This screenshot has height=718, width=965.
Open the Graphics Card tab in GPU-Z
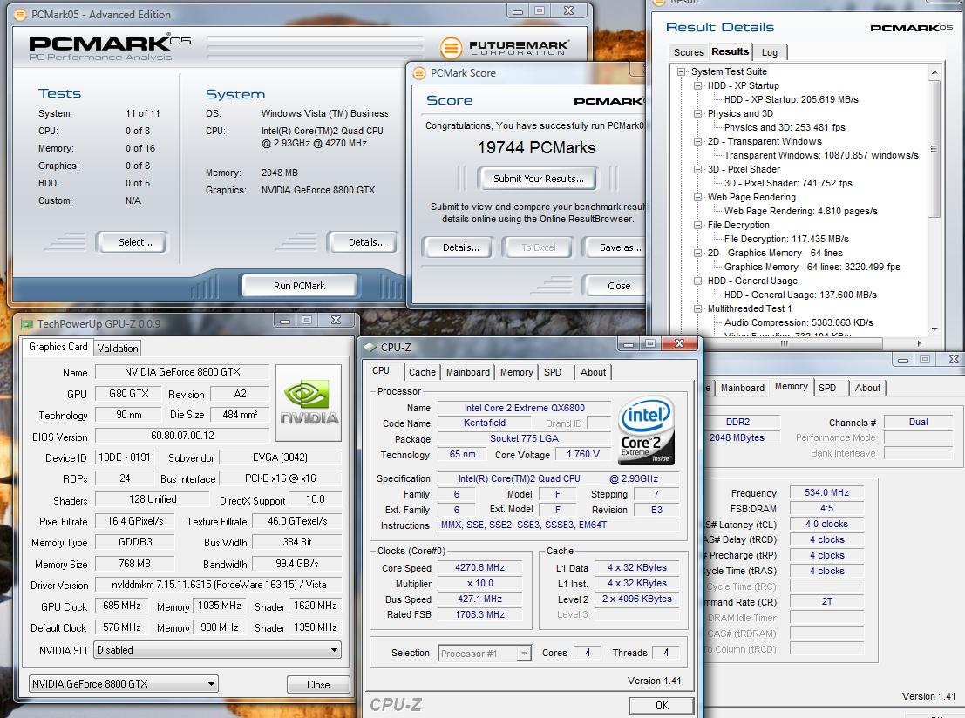click(58, 347)
